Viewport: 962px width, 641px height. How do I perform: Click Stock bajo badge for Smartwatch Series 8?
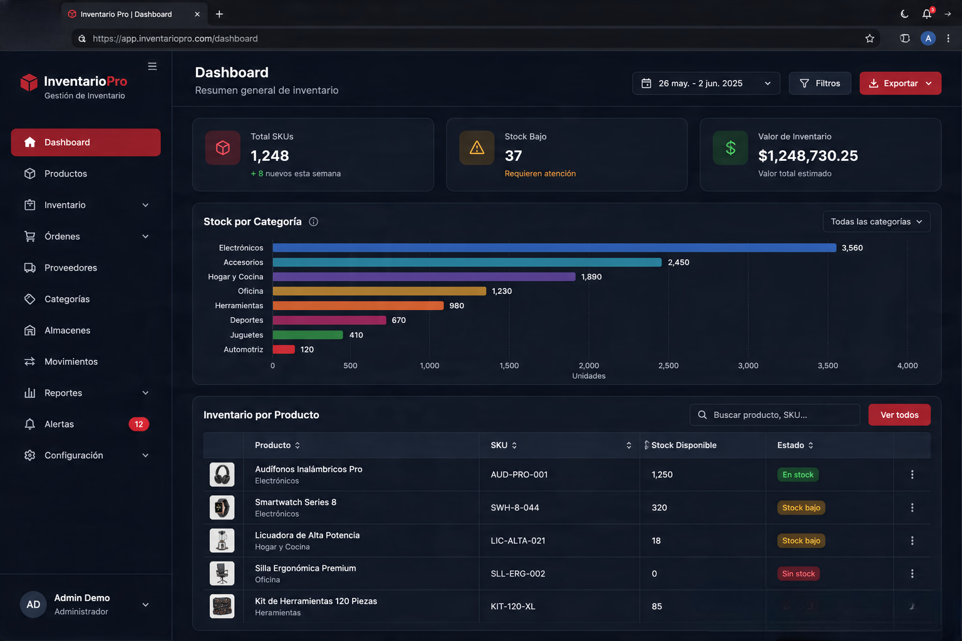(x=801, y=508)
